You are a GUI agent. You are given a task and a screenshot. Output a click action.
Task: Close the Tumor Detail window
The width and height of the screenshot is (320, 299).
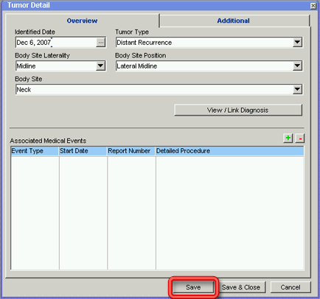(313, 6)
